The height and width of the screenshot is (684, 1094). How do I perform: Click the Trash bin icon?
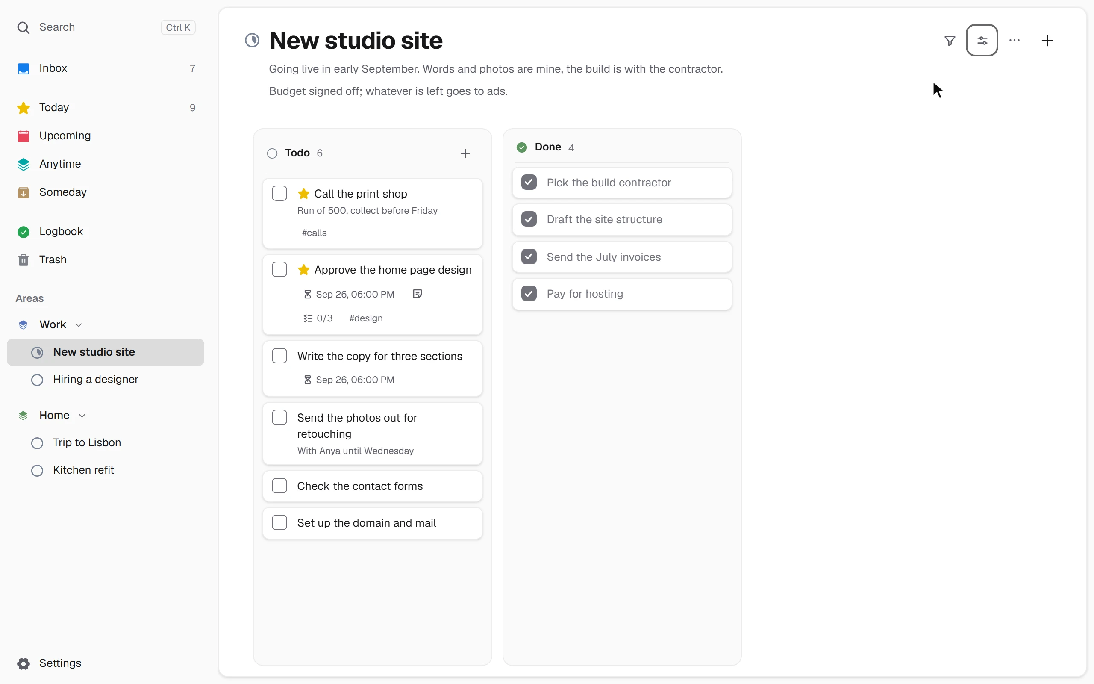coord(23,259)
